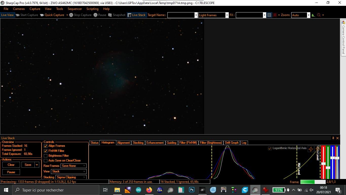Expand the Camera Control Panel sidebar

click(x=343, y=38)
